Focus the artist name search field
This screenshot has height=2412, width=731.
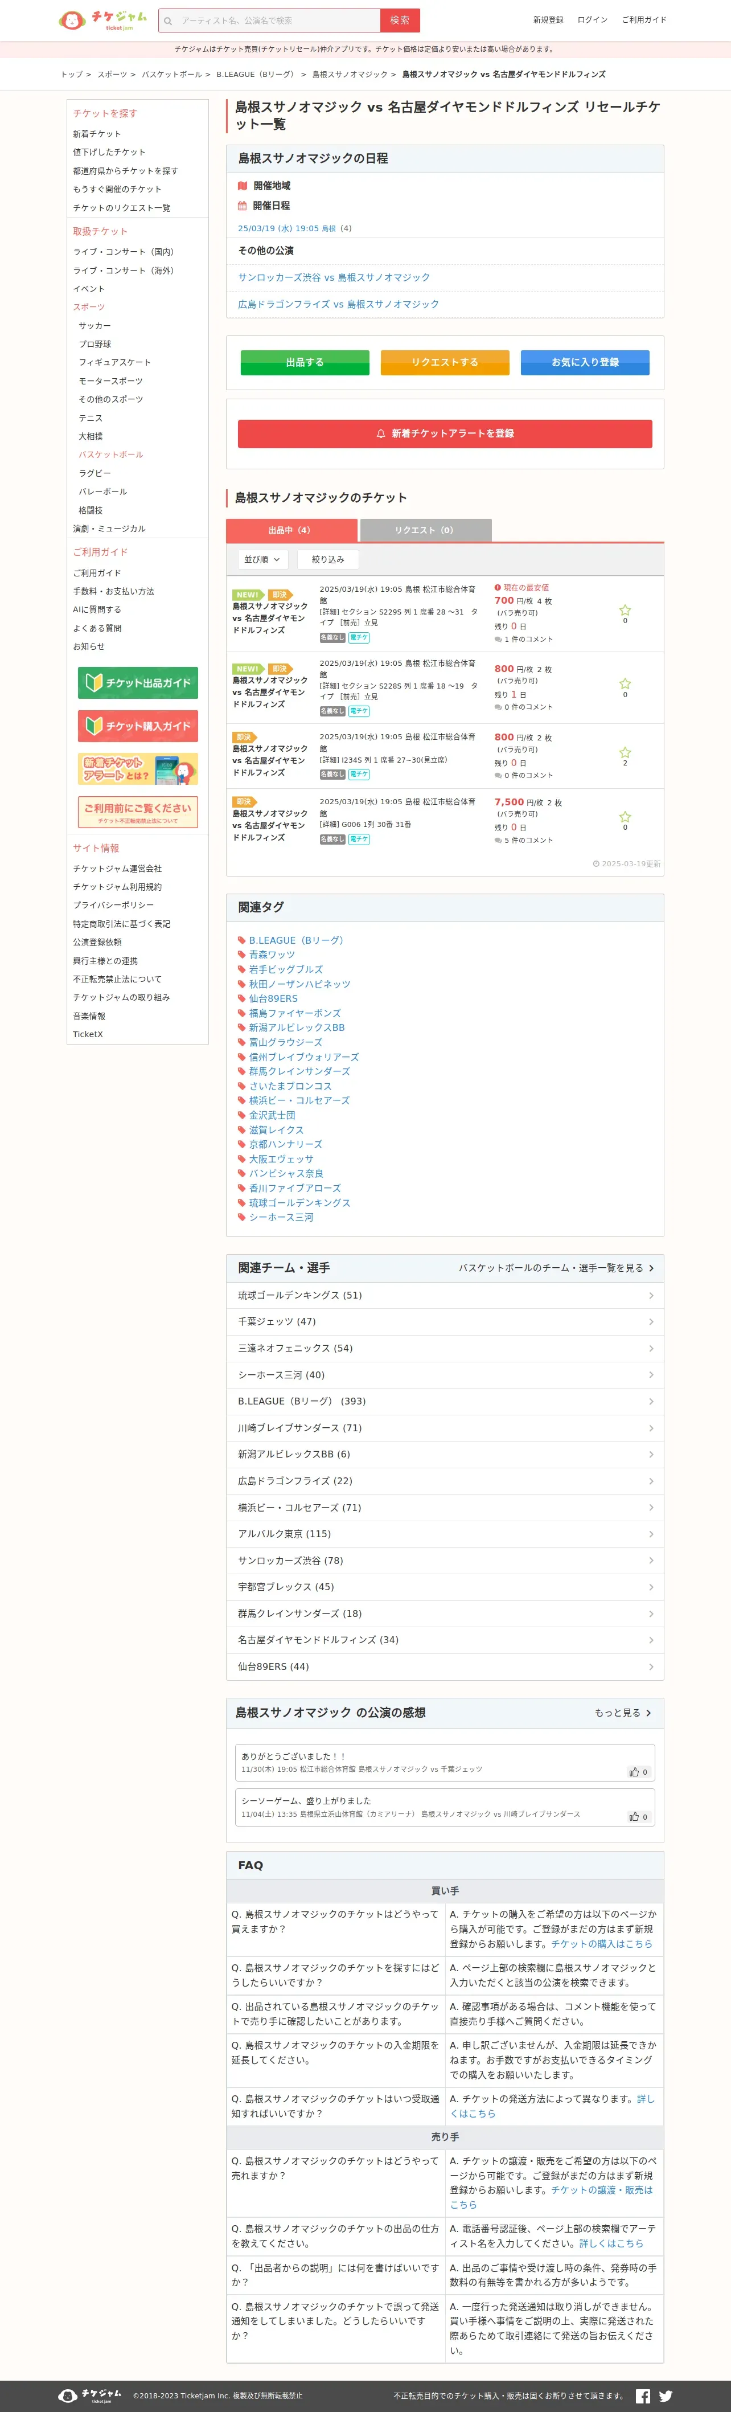tap(269, 20)
